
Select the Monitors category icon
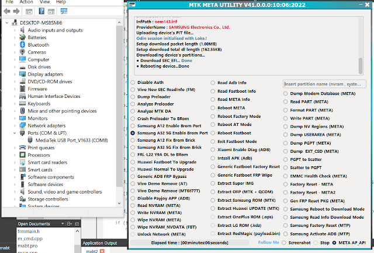22,118
